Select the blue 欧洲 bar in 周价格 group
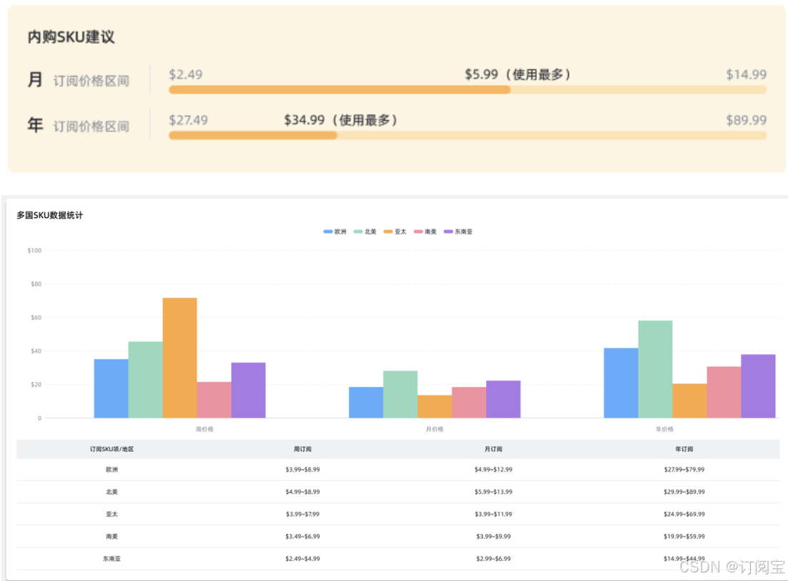Screen dimensions: 788x581 tap(111, 388)
